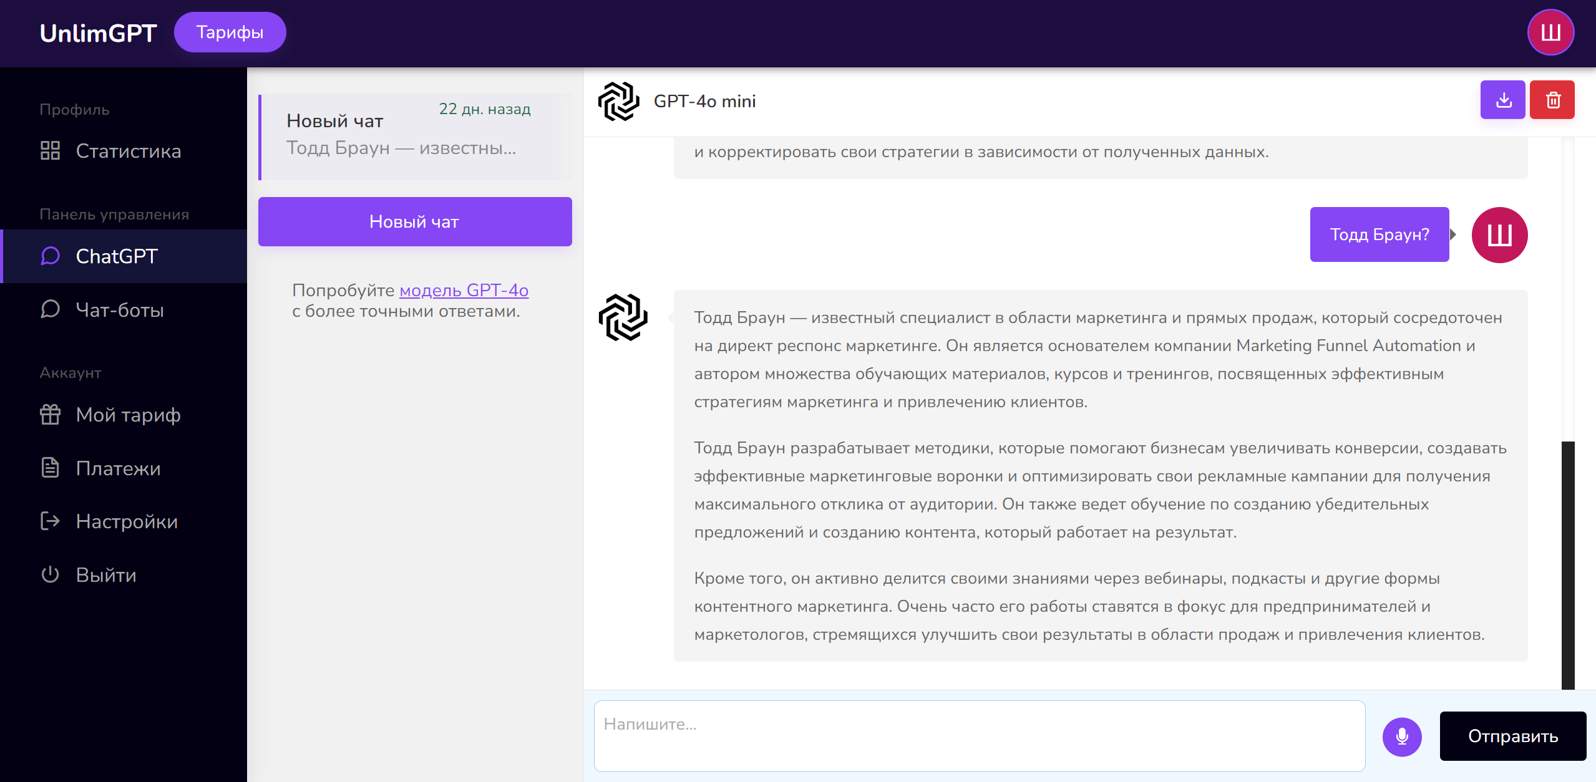
Task: Click the Настройки arrow icon
Action: pyautogui.click(x=50, y=521)
